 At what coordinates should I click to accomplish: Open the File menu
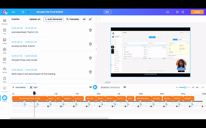13,12
